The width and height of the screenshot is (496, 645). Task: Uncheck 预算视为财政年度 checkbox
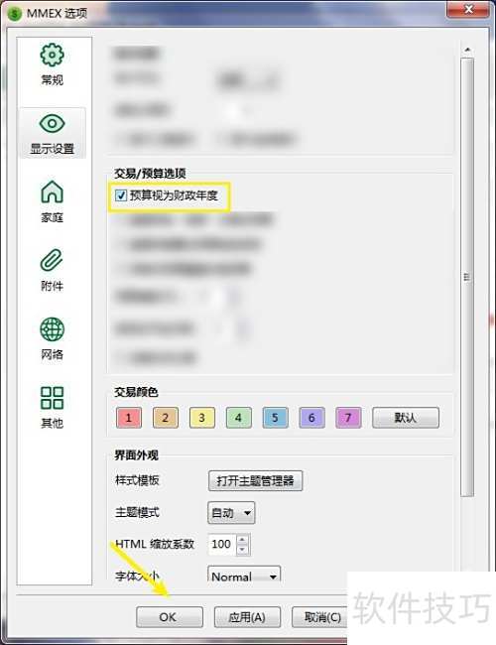(120, 195)
